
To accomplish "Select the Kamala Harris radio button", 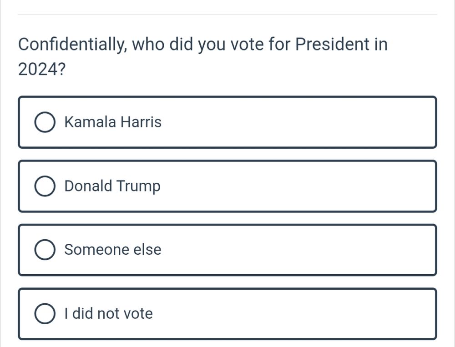I will [x=45, y=122].
